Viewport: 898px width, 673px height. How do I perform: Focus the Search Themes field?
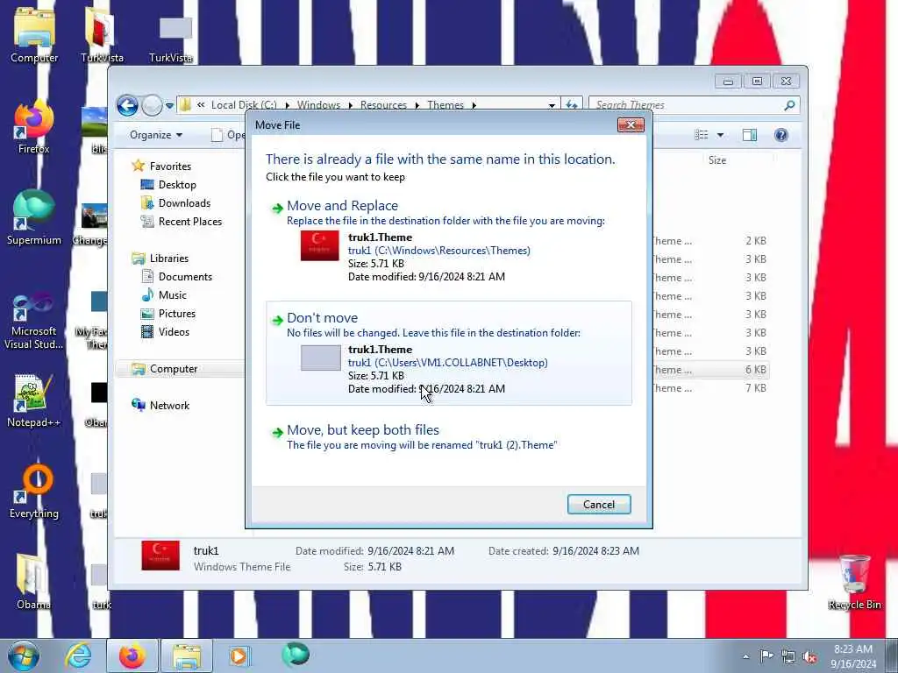pos(688,105)
